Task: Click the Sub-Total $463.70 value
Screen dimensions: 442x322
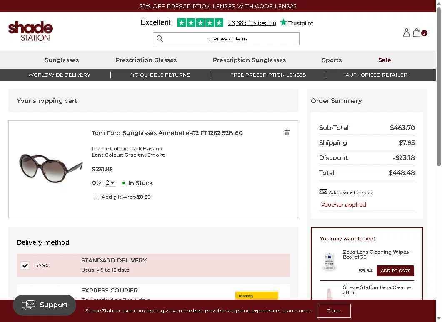Action: coord(402,128)
